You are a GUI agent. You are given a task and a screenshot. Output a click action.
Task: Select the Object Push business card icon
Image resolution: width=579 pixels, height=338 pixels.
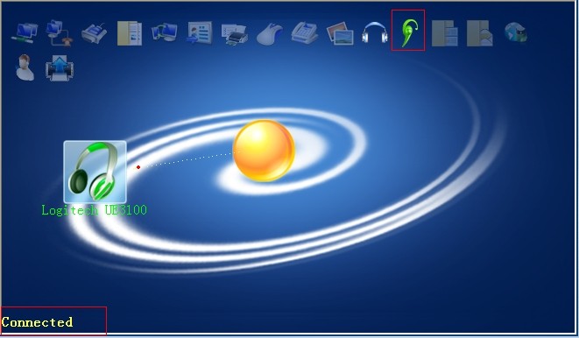(x=200, y=33)
